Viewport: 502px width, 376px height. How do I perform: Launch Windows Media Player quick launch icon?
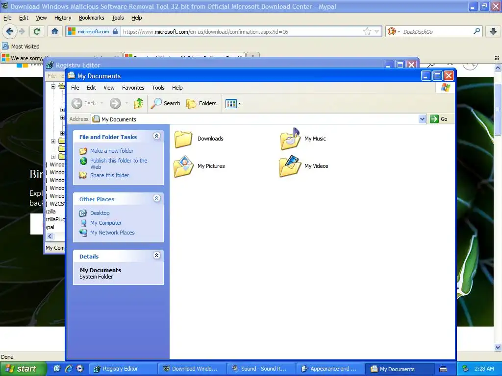coord(80,369)
